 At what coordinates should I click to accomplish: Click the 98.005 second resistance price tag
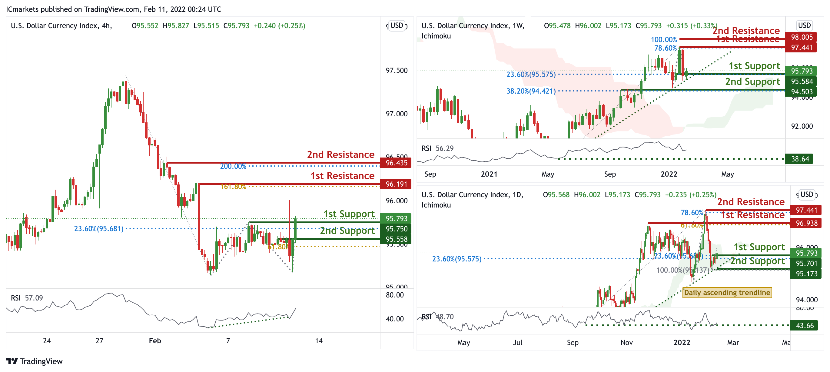(x=801, y=37)
